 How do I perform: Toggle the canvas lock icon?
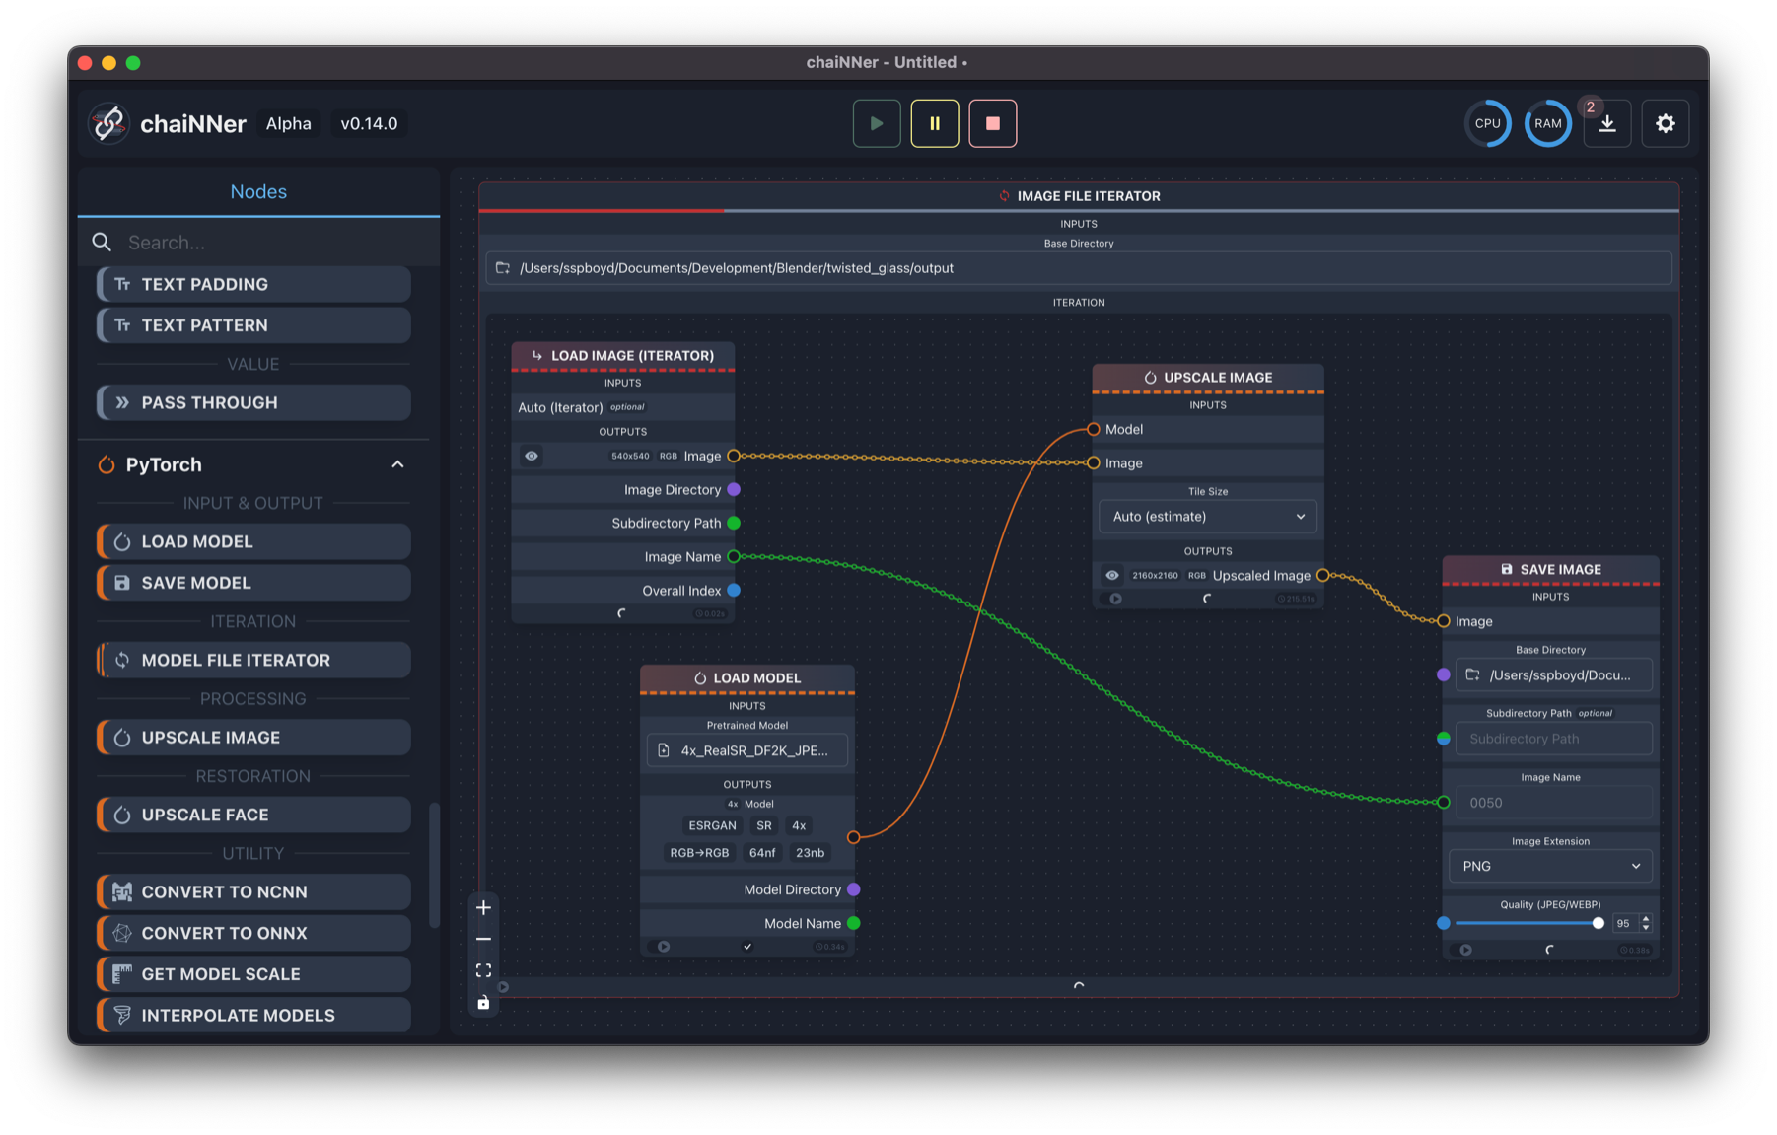click(x=483, y=1003)
